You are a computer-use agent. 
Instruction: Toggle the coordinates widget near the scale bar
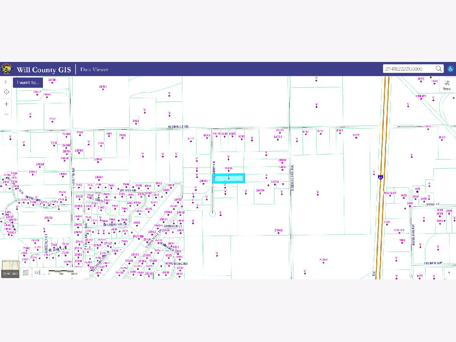point(37,272)
